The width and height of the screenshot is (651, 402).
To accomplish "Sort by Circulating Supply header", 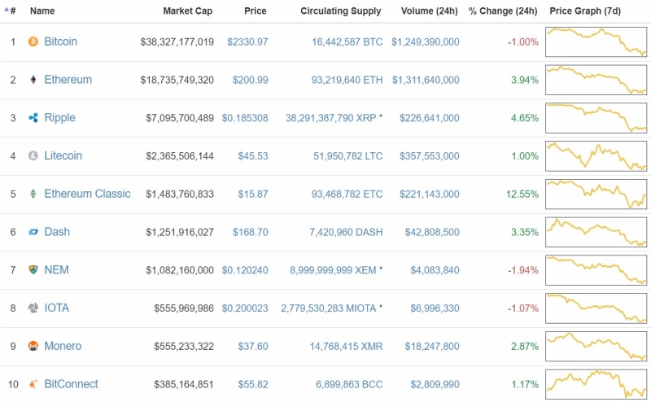I will tap(341, 11).
